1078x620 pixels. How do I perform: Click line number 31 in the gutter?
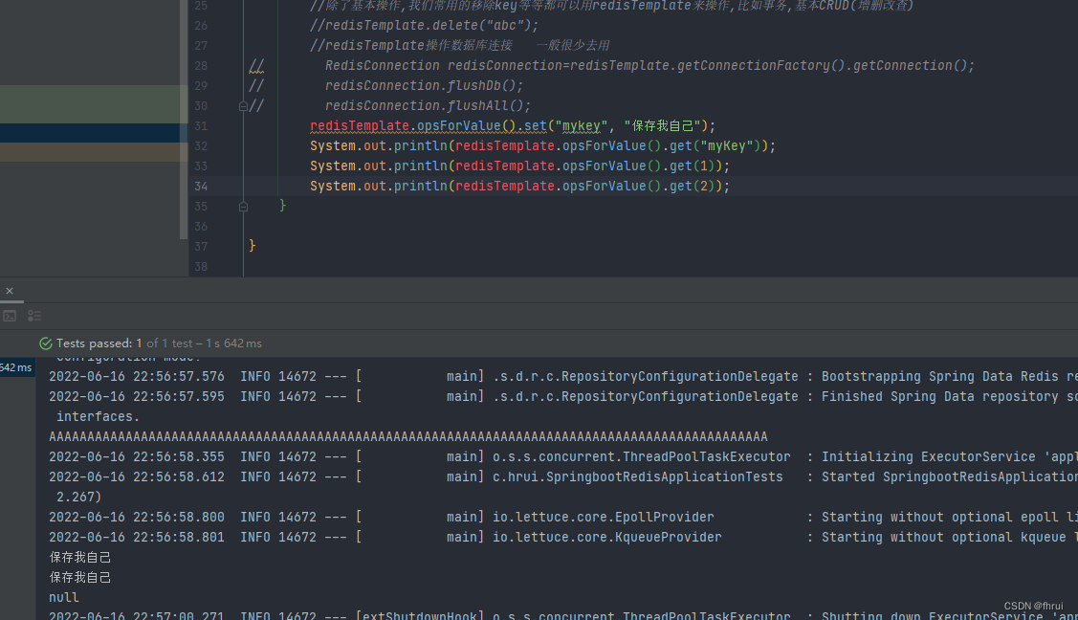pyautogui.click(x=201, y=125)
